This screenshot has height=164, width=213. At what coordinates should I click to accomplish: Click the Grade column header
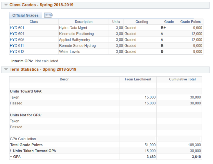[169, 22]
